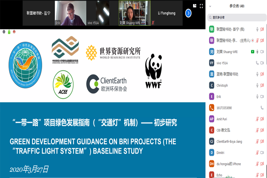Viewport: 267px width, 178px height.
Task: Click the muted mic icon in the 主持人 row
Action: pos(257,41)
